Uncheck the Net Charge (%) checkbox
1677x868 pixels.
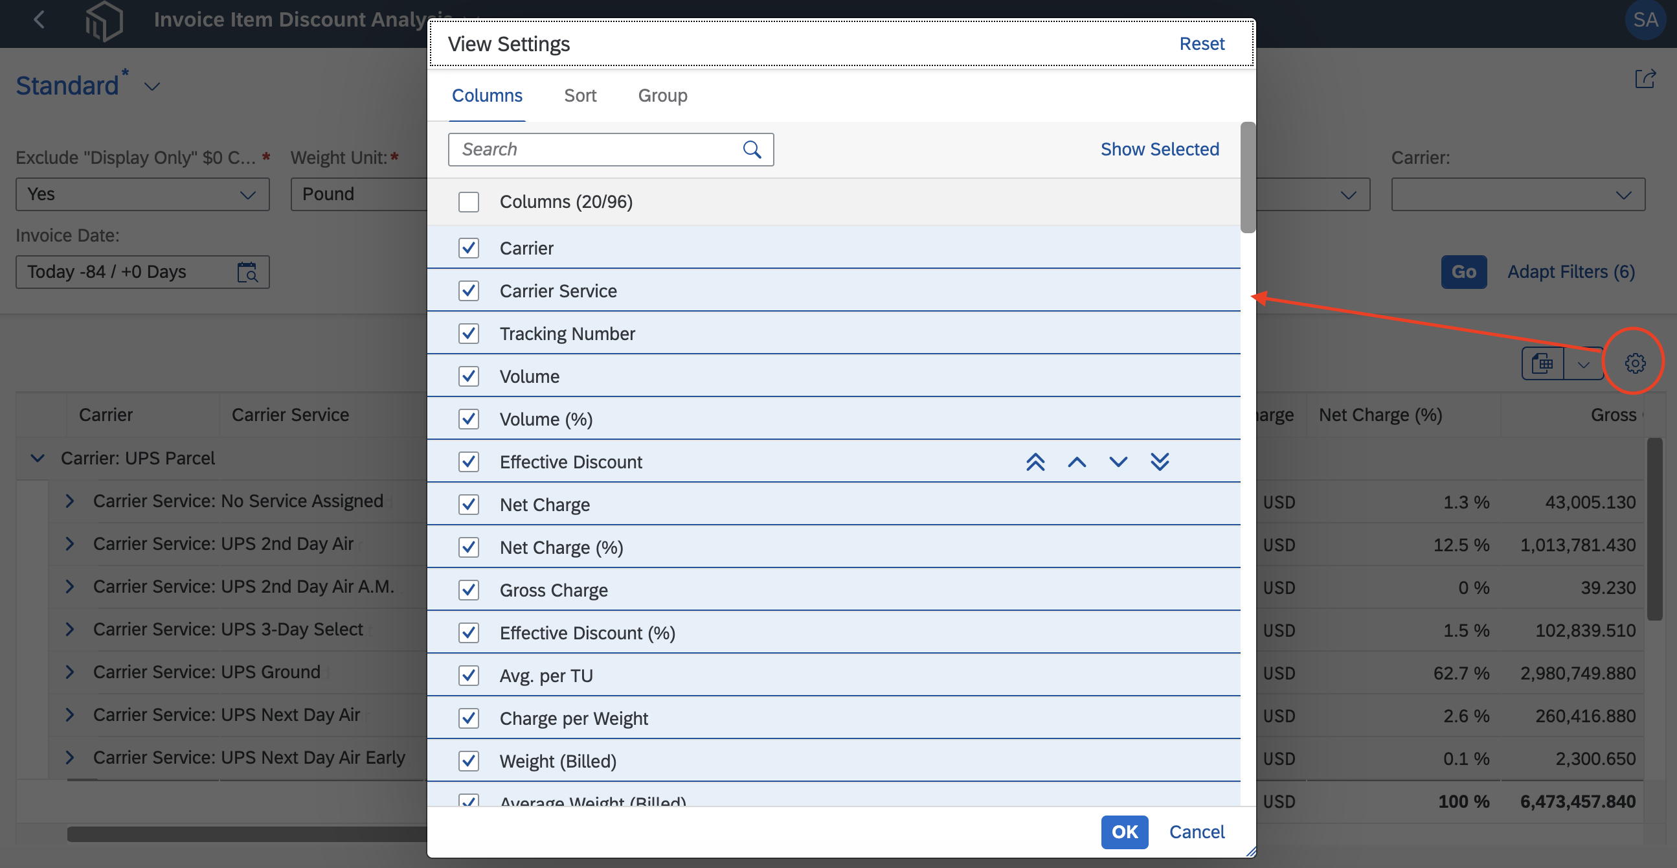(x=469, y=547)
